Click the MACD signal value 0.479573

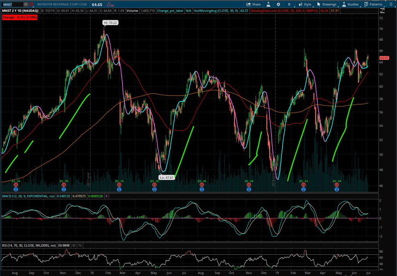[x=79, y=196]
